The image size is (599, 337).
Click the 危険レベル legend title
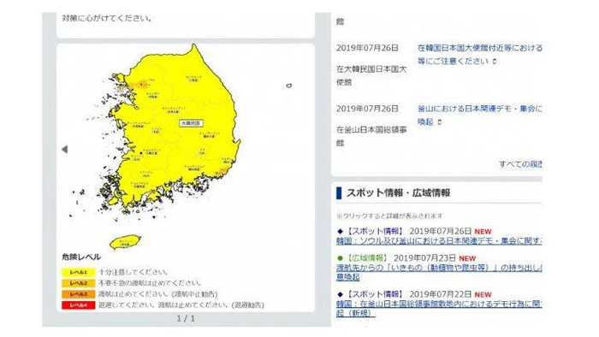pos(81,257)
